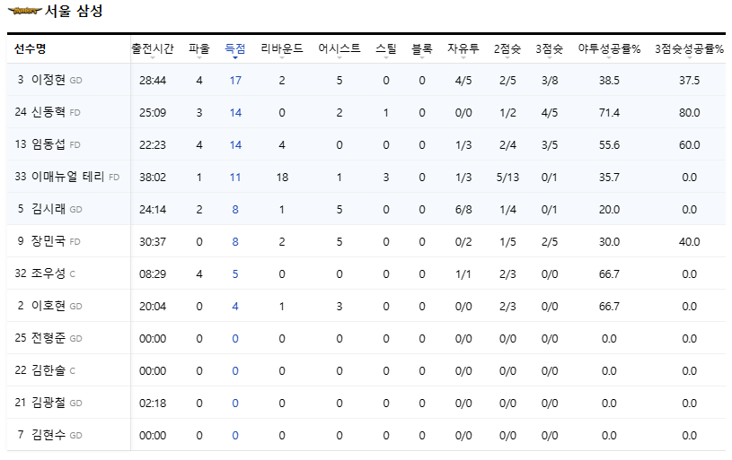The height and width of the screenshot is (460, 732).
Task: Select player name 조우성
Action: coord(49,273)
